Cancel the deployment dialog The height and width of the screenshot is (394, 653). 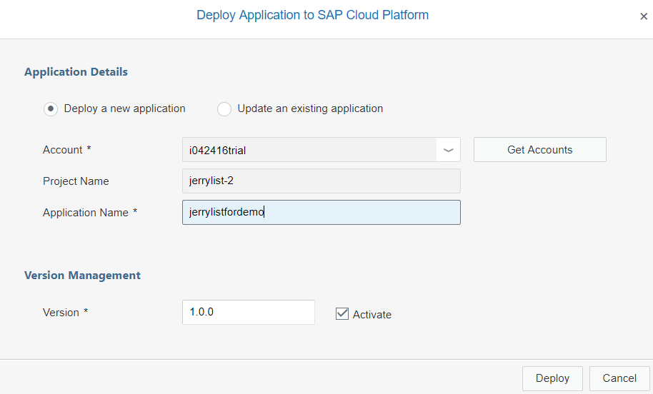pyautogui.click(x=619, y=378)
